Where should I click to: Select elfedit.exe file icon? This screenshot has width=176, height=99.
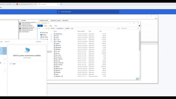[x=54, y=49]
